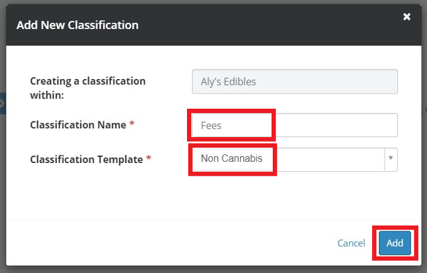Click the Add New Classification title
The height and width of the screenshot is (273, 427).
[77, 25]
